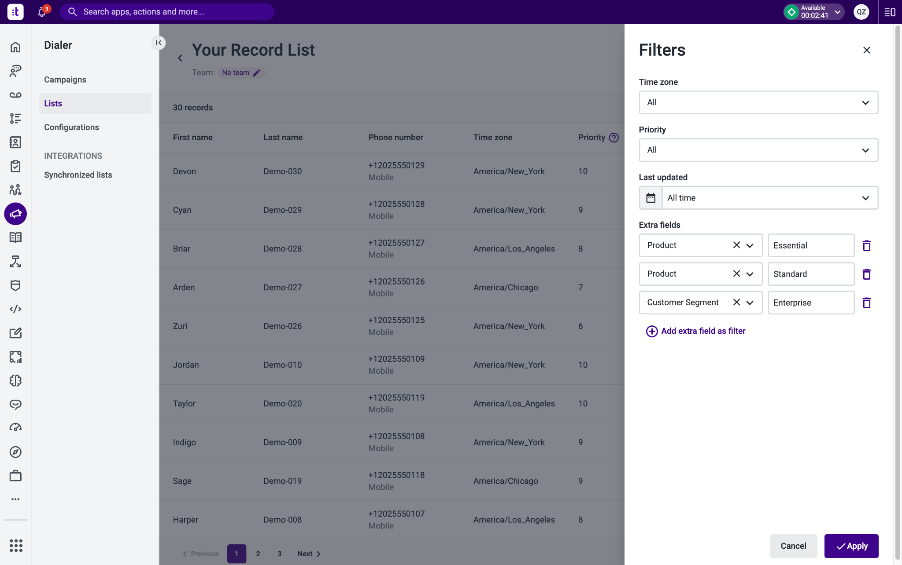Click the Next page link
This screenshot has height=565, width=902.
point(309,554)
